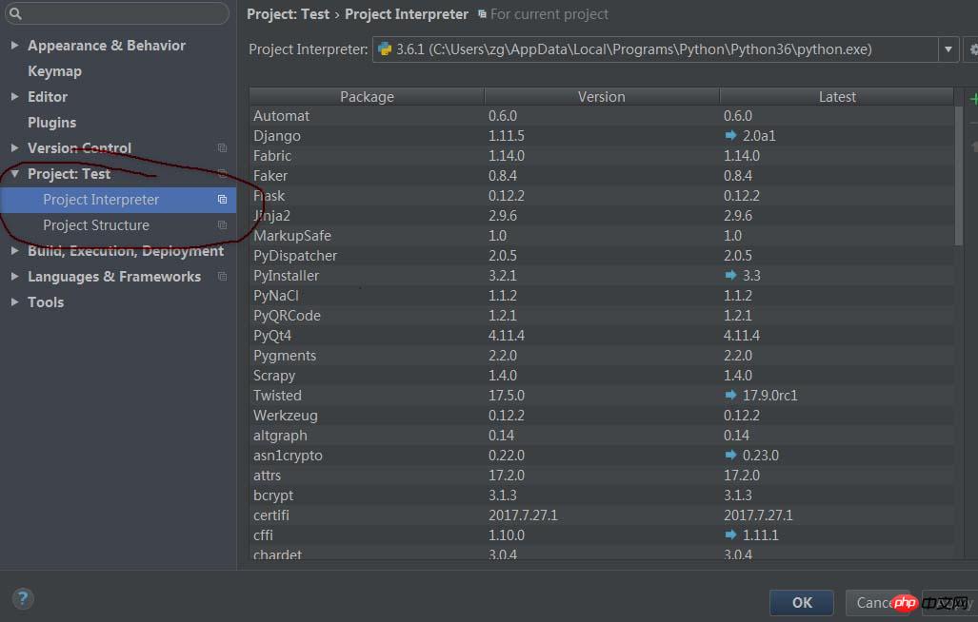Image resolution: width=978 pixels, height=622 pixels.
Task: Expand Appearance & Behavior section
Action: pyautogui.click(x=15, y=45)
